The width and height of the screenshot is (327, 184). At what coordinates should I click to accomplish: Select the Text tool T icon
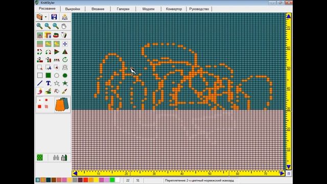point(48,83)
